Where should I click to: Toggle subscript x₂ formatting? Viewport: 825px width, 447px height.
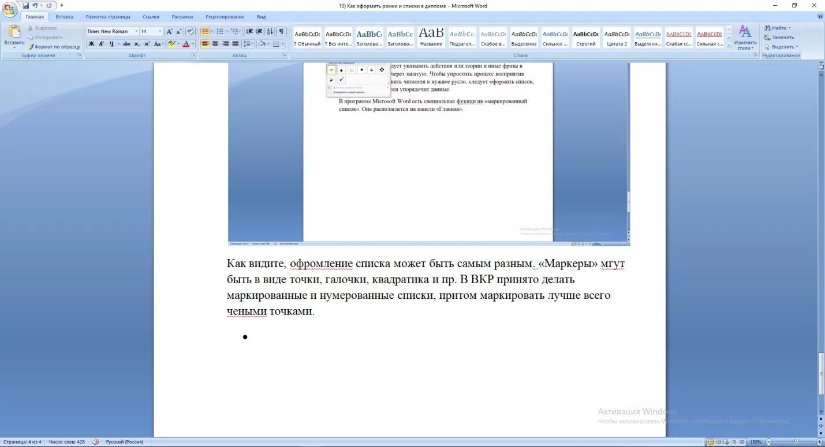point(137,44)
